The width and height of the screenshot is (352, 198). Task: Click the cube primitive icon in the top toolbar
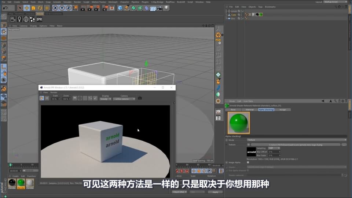click(120, 8)
